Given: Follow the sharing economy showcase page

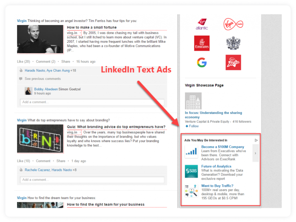Looking at the screenshot, I should (192, 126).
